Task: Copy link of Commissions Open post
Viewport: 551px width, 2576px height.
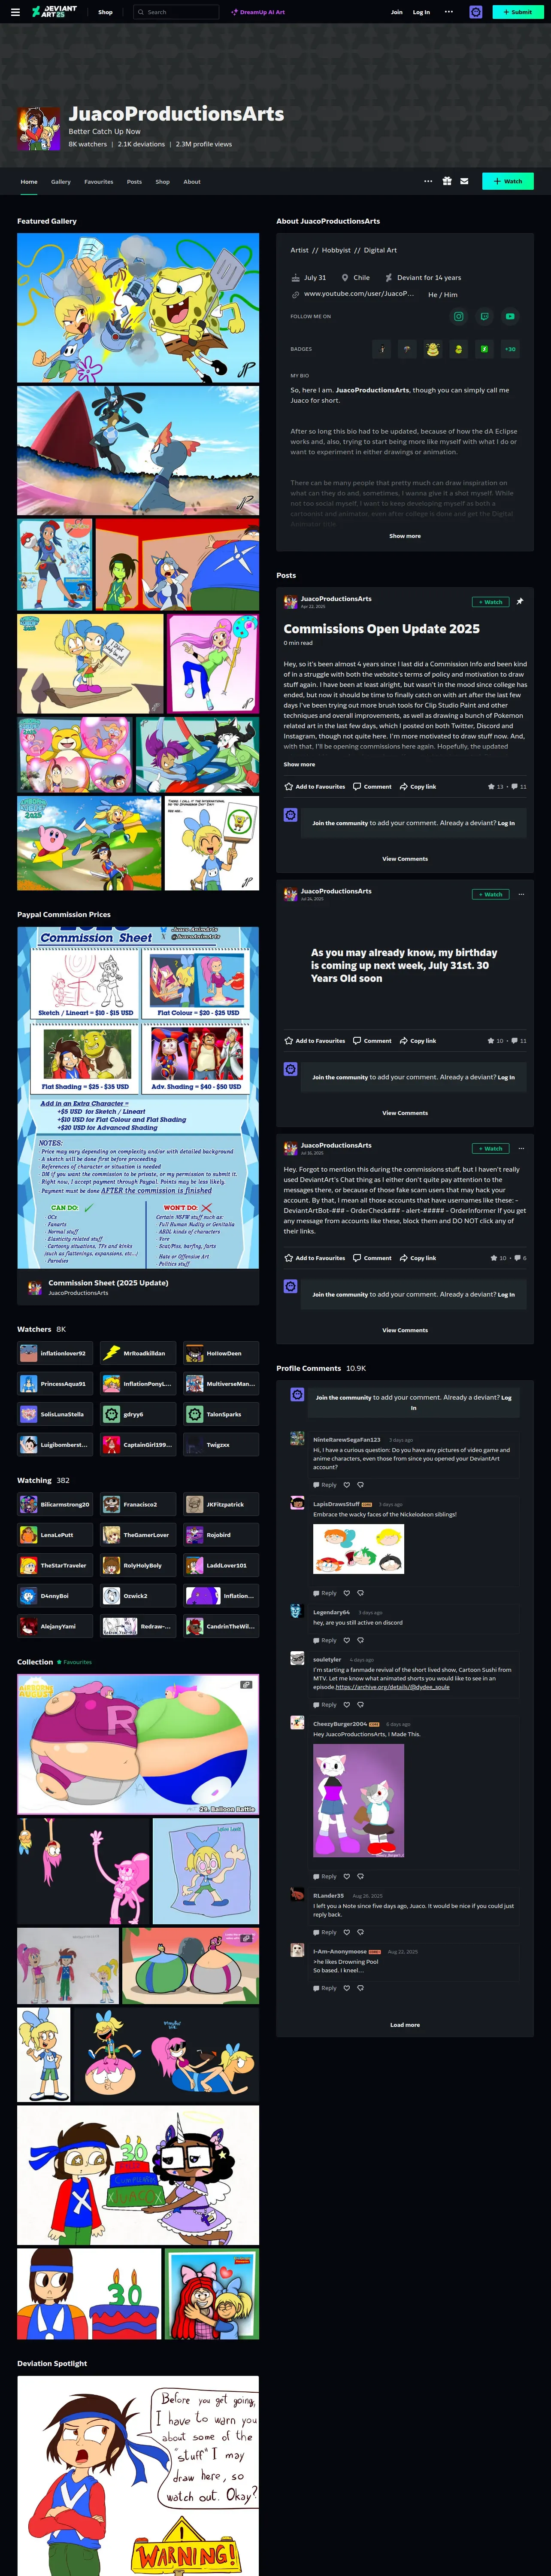Action: click(418, 787)
